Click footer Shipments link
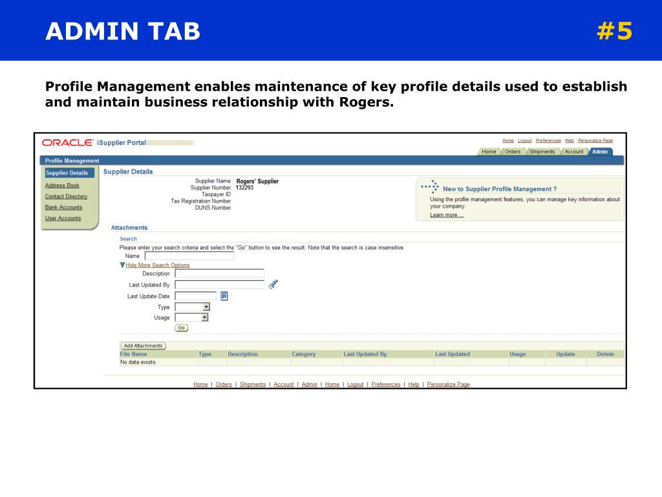This screenshot has width=662, height=497. point(253,384)
